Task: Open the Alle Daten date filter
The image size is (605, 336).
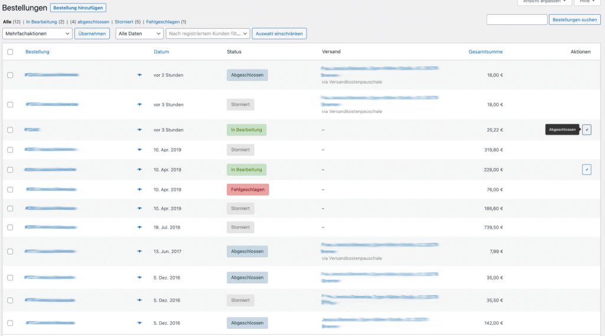Action: 139,34
